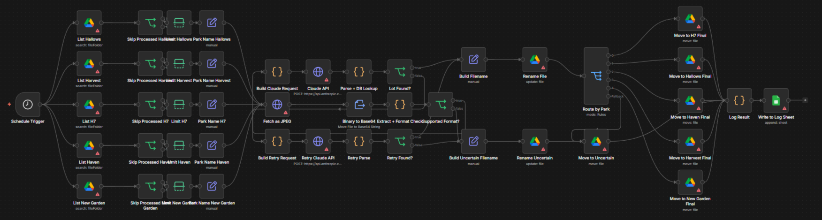Open the Claude API HTTP node
The width and height of the screenshot is (822, 220).
tap(318, 72)
